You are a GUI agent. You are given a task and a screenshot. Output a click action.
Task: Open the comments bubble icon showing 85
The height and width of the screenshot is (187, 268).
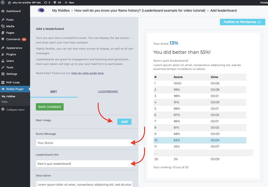pos(55,3)
